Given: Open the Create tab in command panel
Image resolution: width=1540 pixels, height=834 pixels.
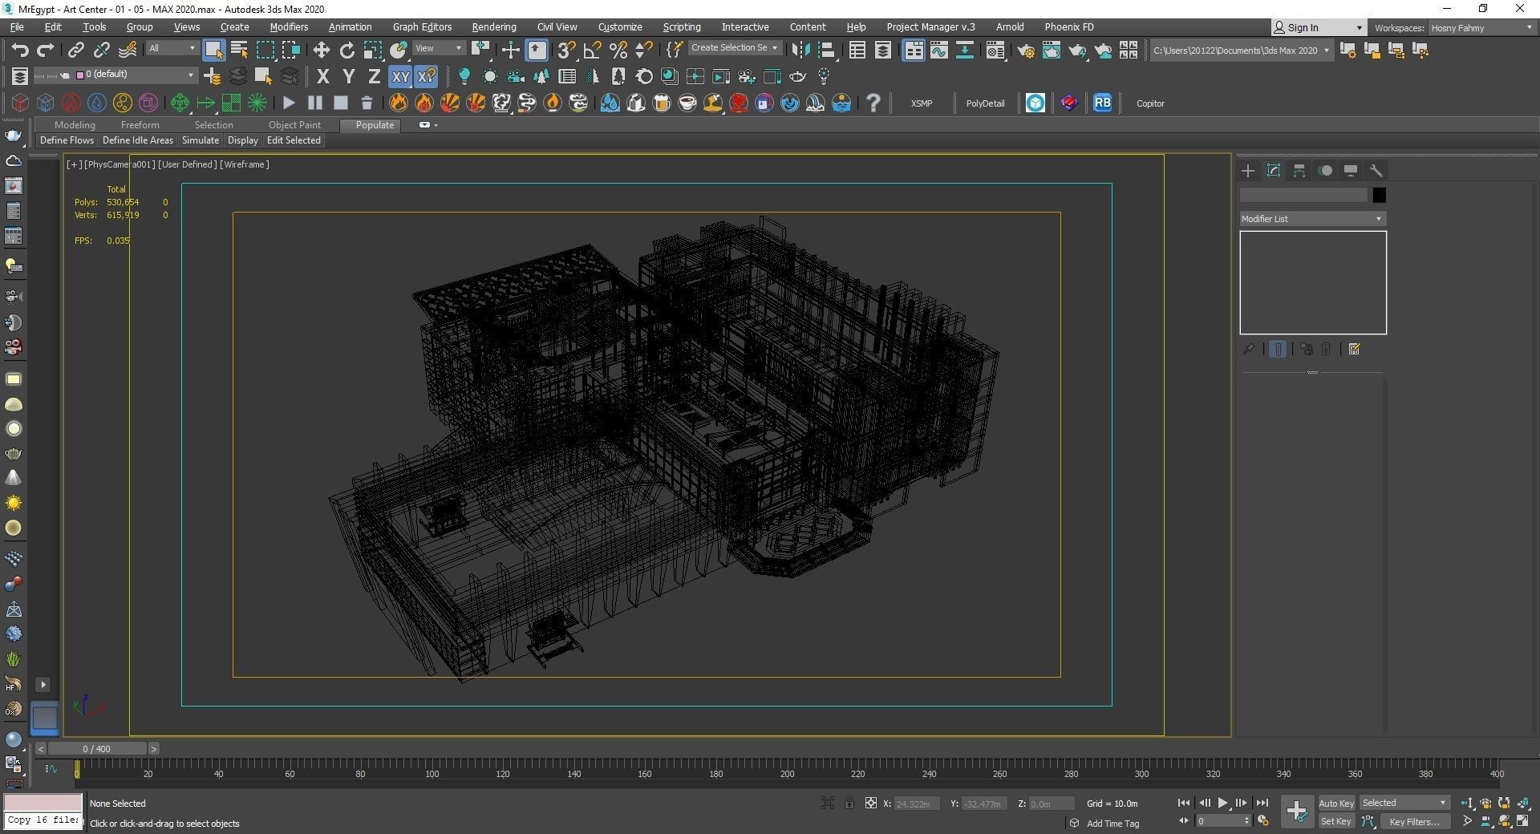Looking at the screenshot, I should [1248, 170].
